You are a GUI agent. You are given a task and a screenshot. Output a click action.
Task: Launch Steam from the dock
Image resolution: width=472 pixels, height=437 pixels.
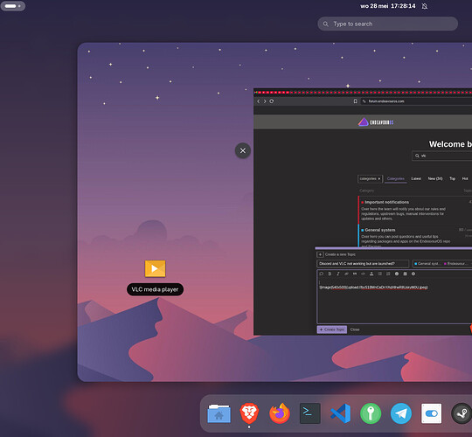click(462, 413)
